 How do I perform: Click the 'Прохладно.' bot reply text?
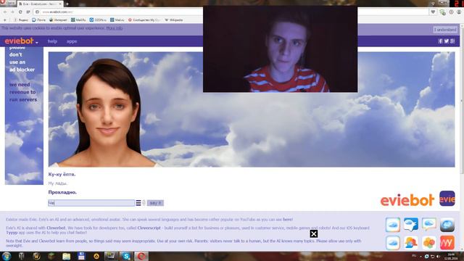(x=62, y=192)
